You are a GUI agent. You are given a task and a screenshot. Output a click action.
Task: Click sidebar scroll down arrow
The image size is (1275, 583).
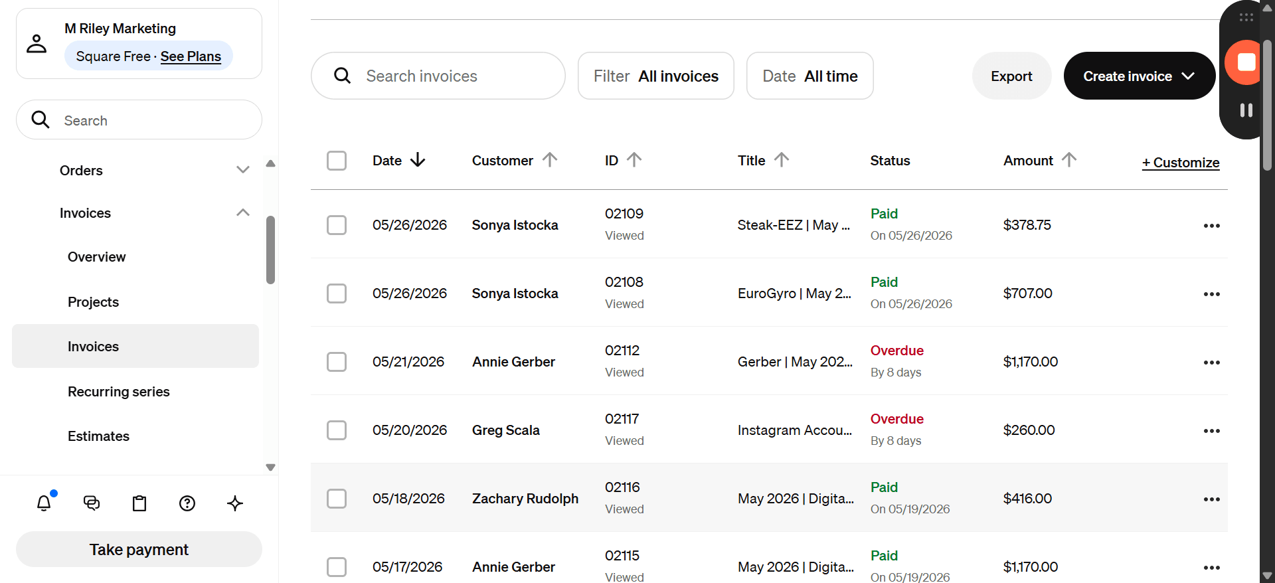pyautogui.click(x=270, y=467)
